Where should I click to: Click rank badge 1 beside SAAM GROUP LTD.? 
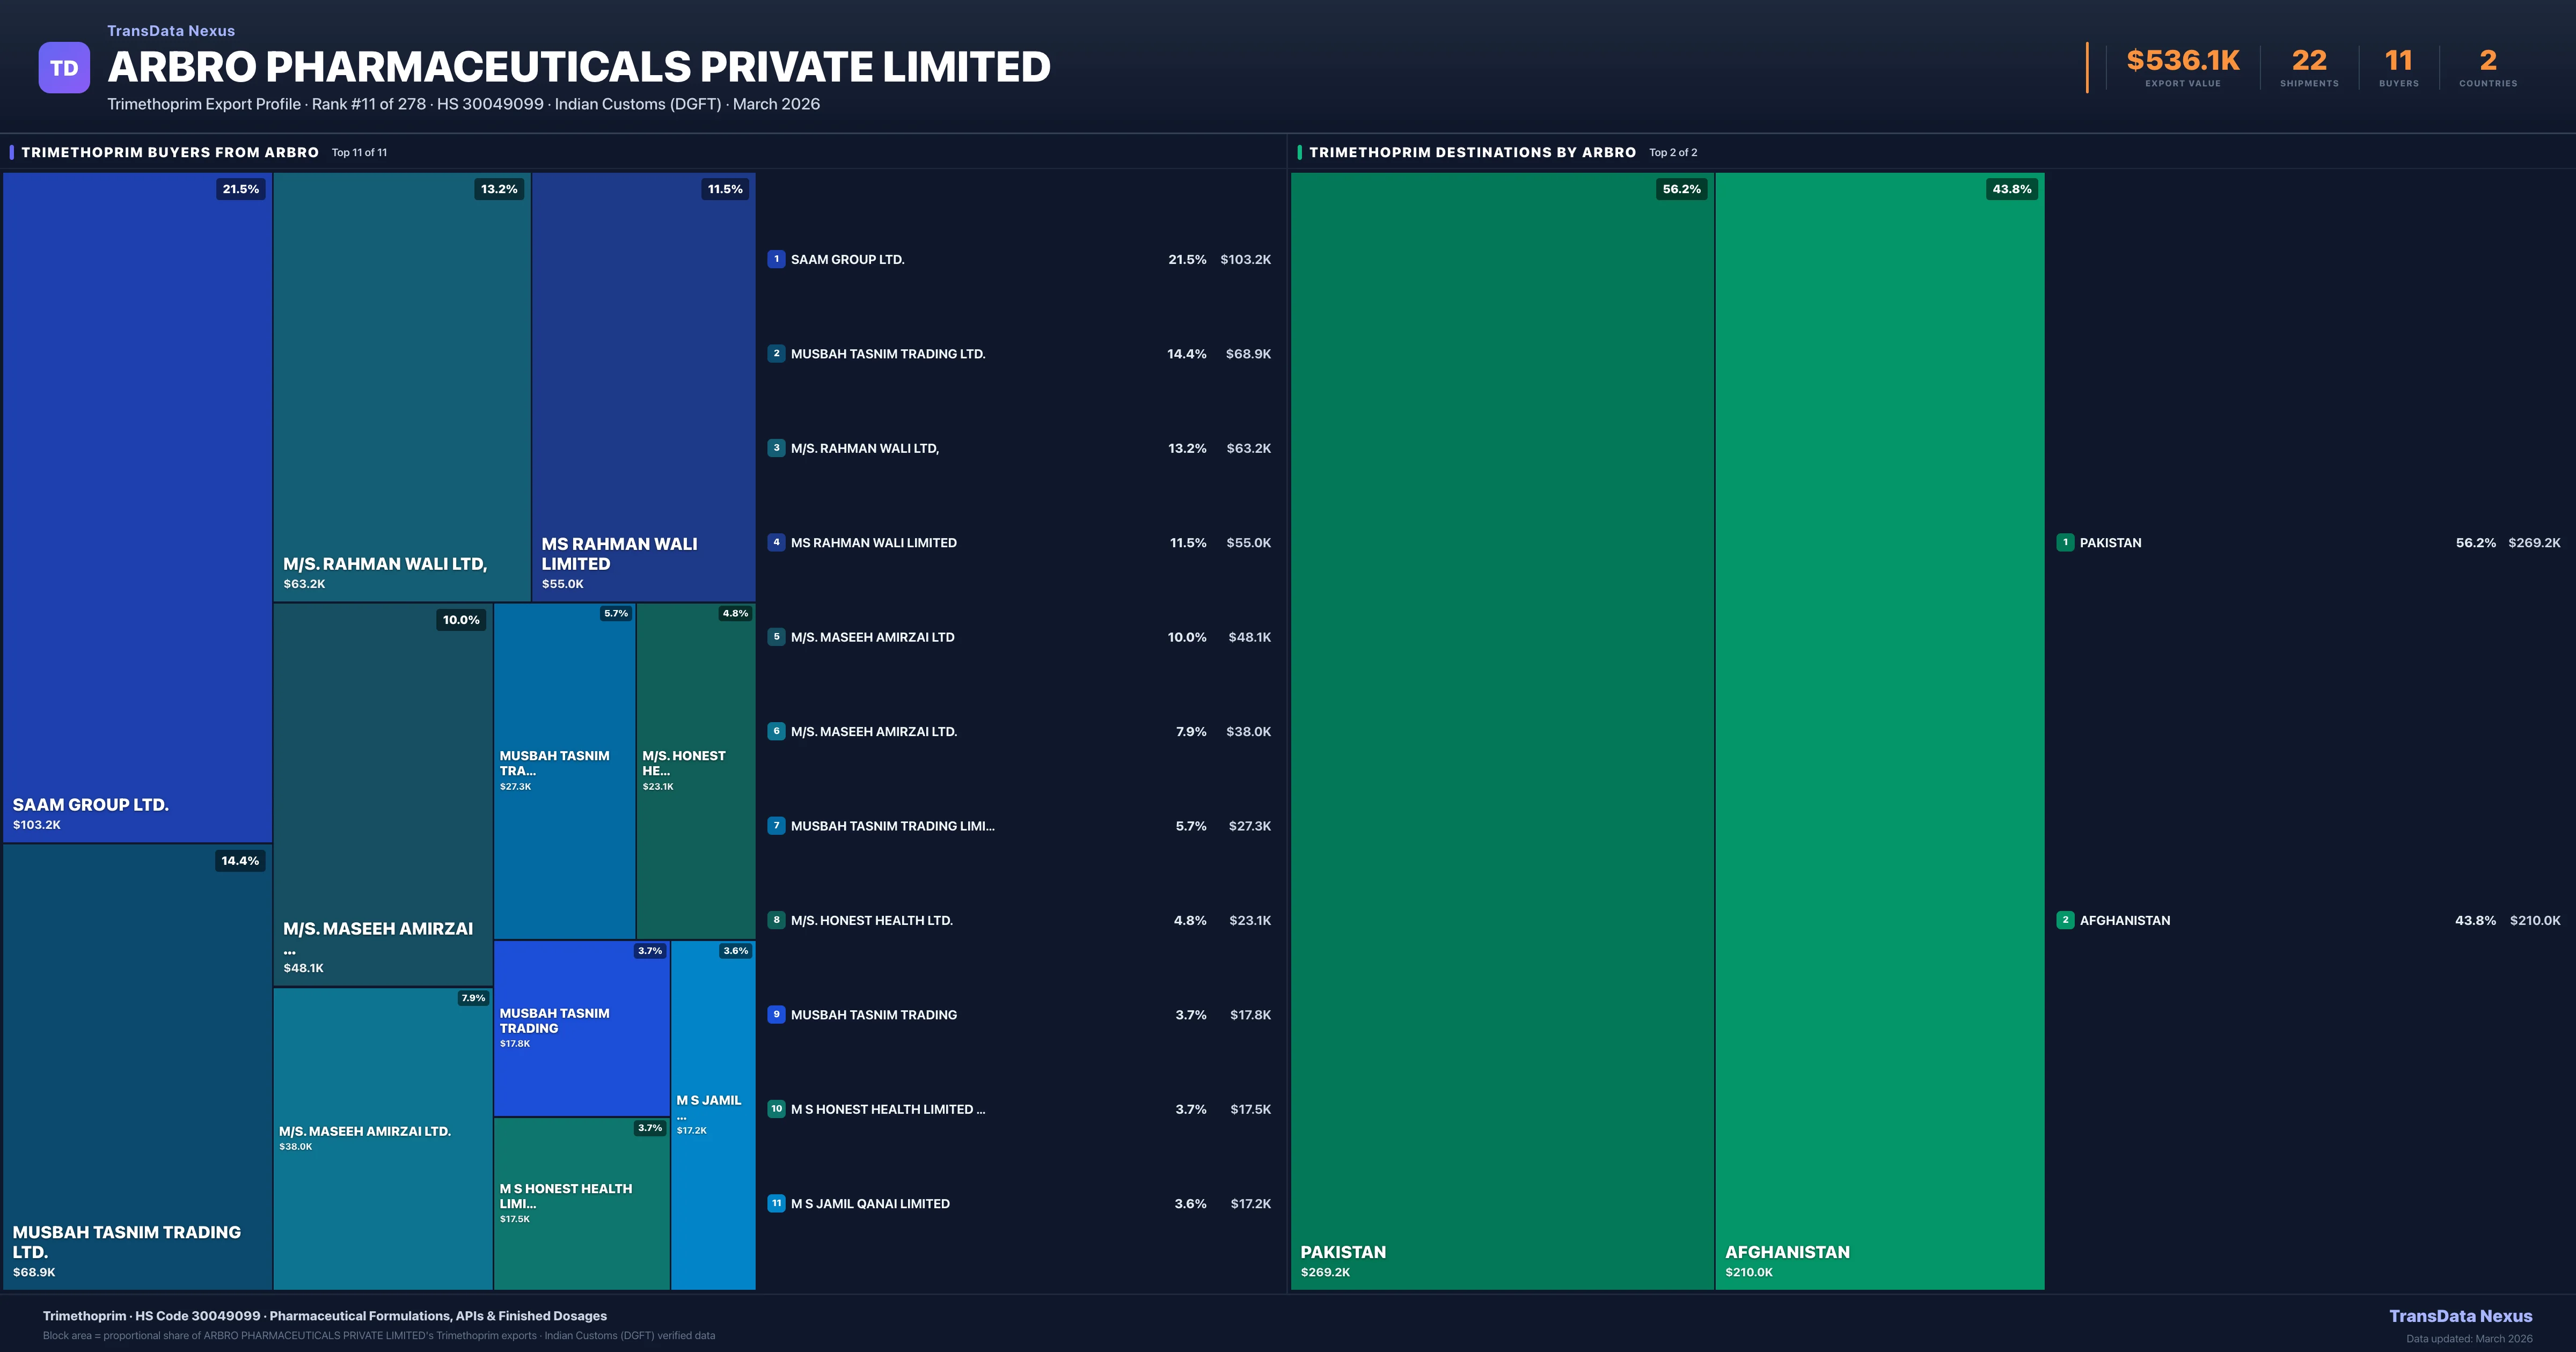point(776,259)
